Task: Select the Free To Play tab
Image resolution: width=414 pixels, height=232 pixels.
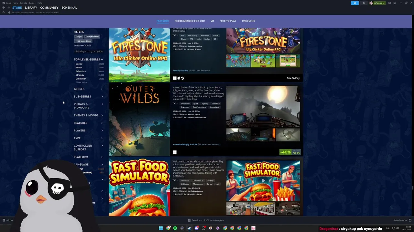Action: [x=228, y=21]
